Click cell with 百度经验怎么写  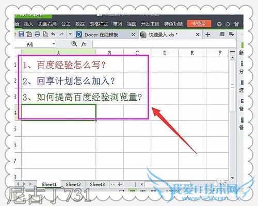[58, 65]
